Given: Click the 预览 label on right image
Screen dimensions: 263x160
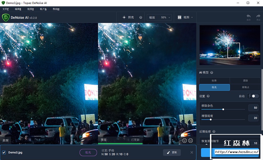Looking at the screenshot, I should (x=104, y=140).
